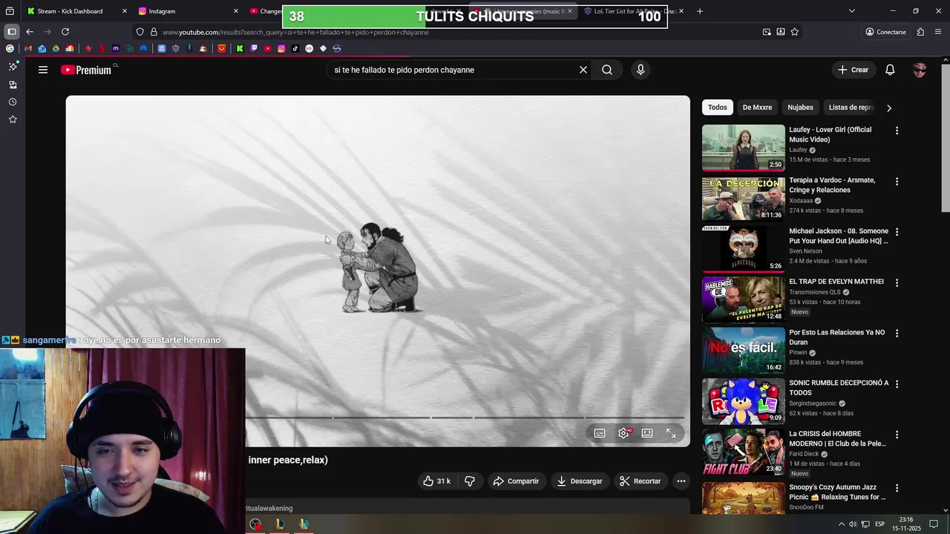Screen dimensions: 950x534
Task: Select the De Mxxre filter chip
Action: tap(757, 108)
